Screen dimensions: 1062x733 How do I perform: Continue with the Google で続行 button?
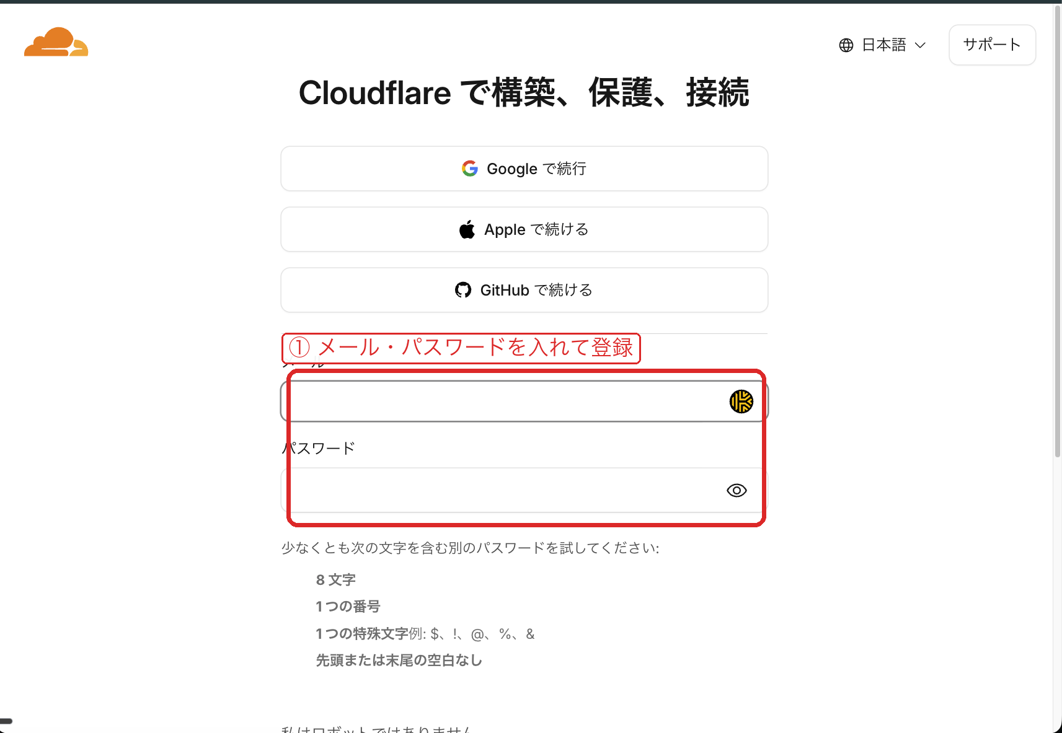(x=524, y=169)
